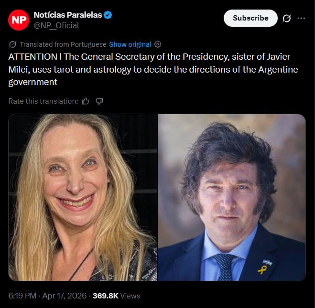315x308 pixels.
Task: Open translation settings gear icon
Action: (x=158, y=44)
